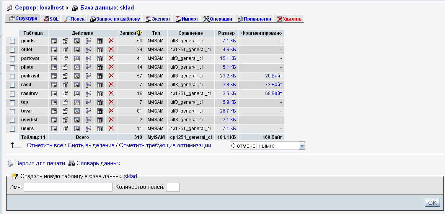Insert icon in the podrasd row
The width and height of the screenshot is (445, 214).
[x=88, y=76]
